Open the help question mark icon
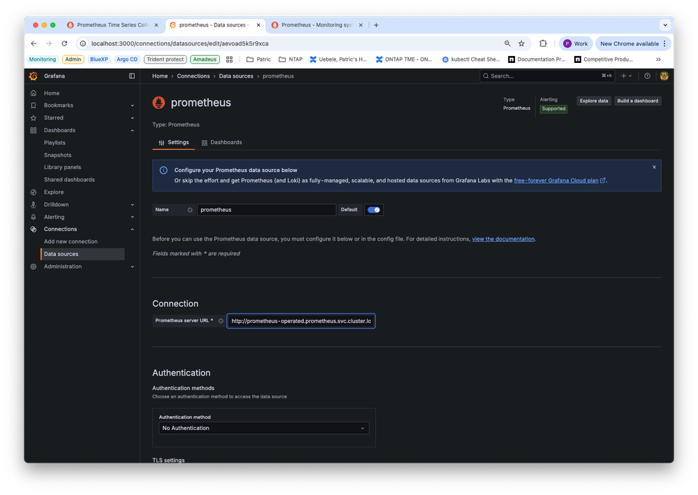 click(x=647, y=76)
